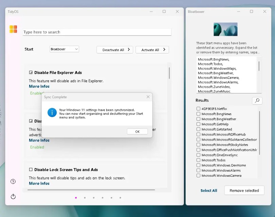
Task: Tick the Microsoft.MicrosoftStickyNotes checkbox
Action: click(198, 145)
